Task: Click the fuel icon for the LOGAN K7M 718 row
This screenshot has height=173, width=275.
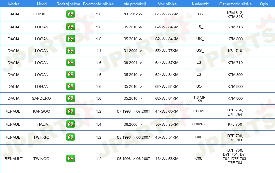Action: (70, 27)
